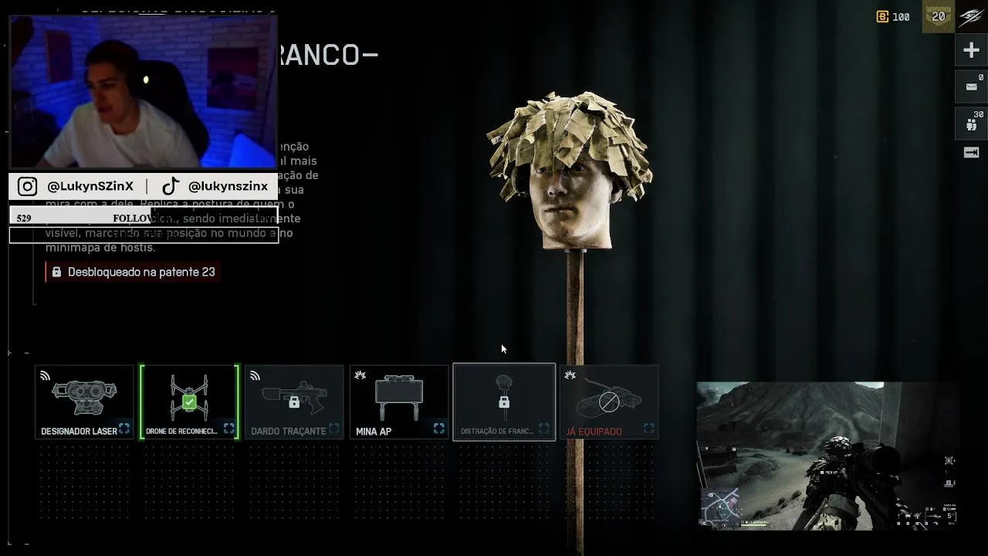
Task: Click the green checkmark on drone card
Action: click(189, 402)
